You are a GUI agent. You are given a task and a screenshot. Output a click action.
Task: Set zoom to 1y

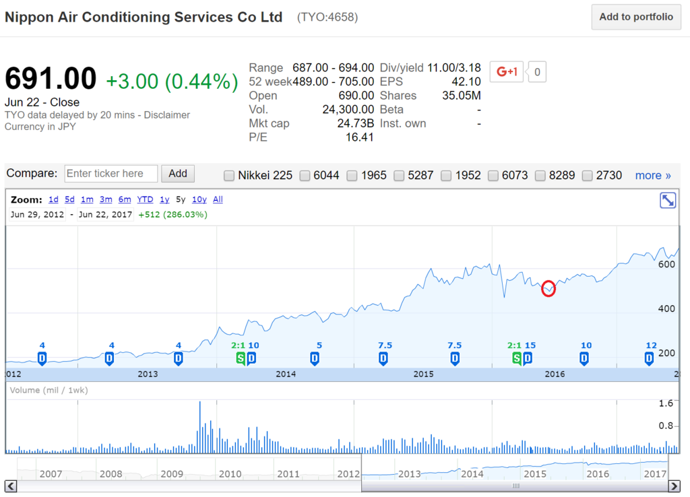click(164, 199)
